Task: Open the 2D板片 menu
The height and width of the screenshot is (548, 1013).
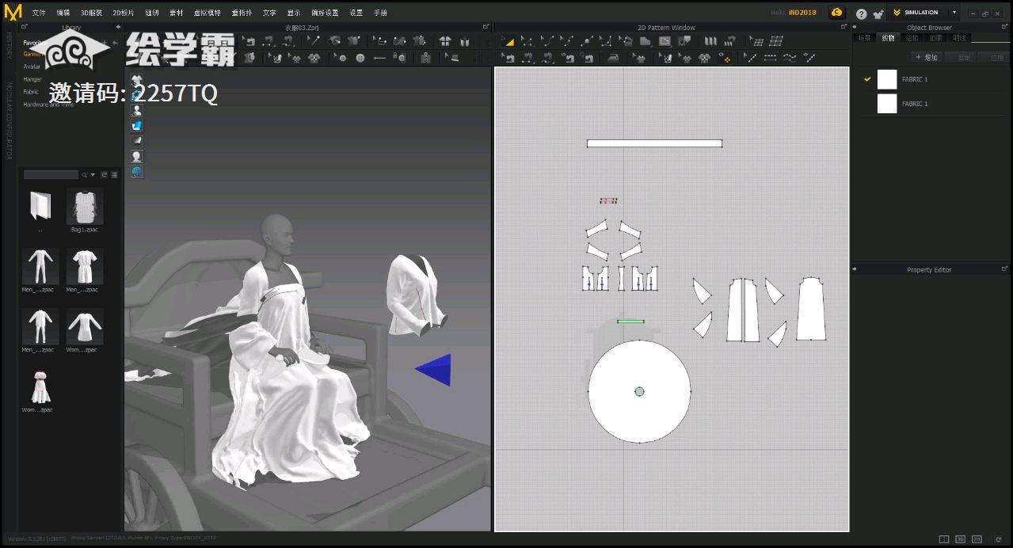Action: click(124, 13)
